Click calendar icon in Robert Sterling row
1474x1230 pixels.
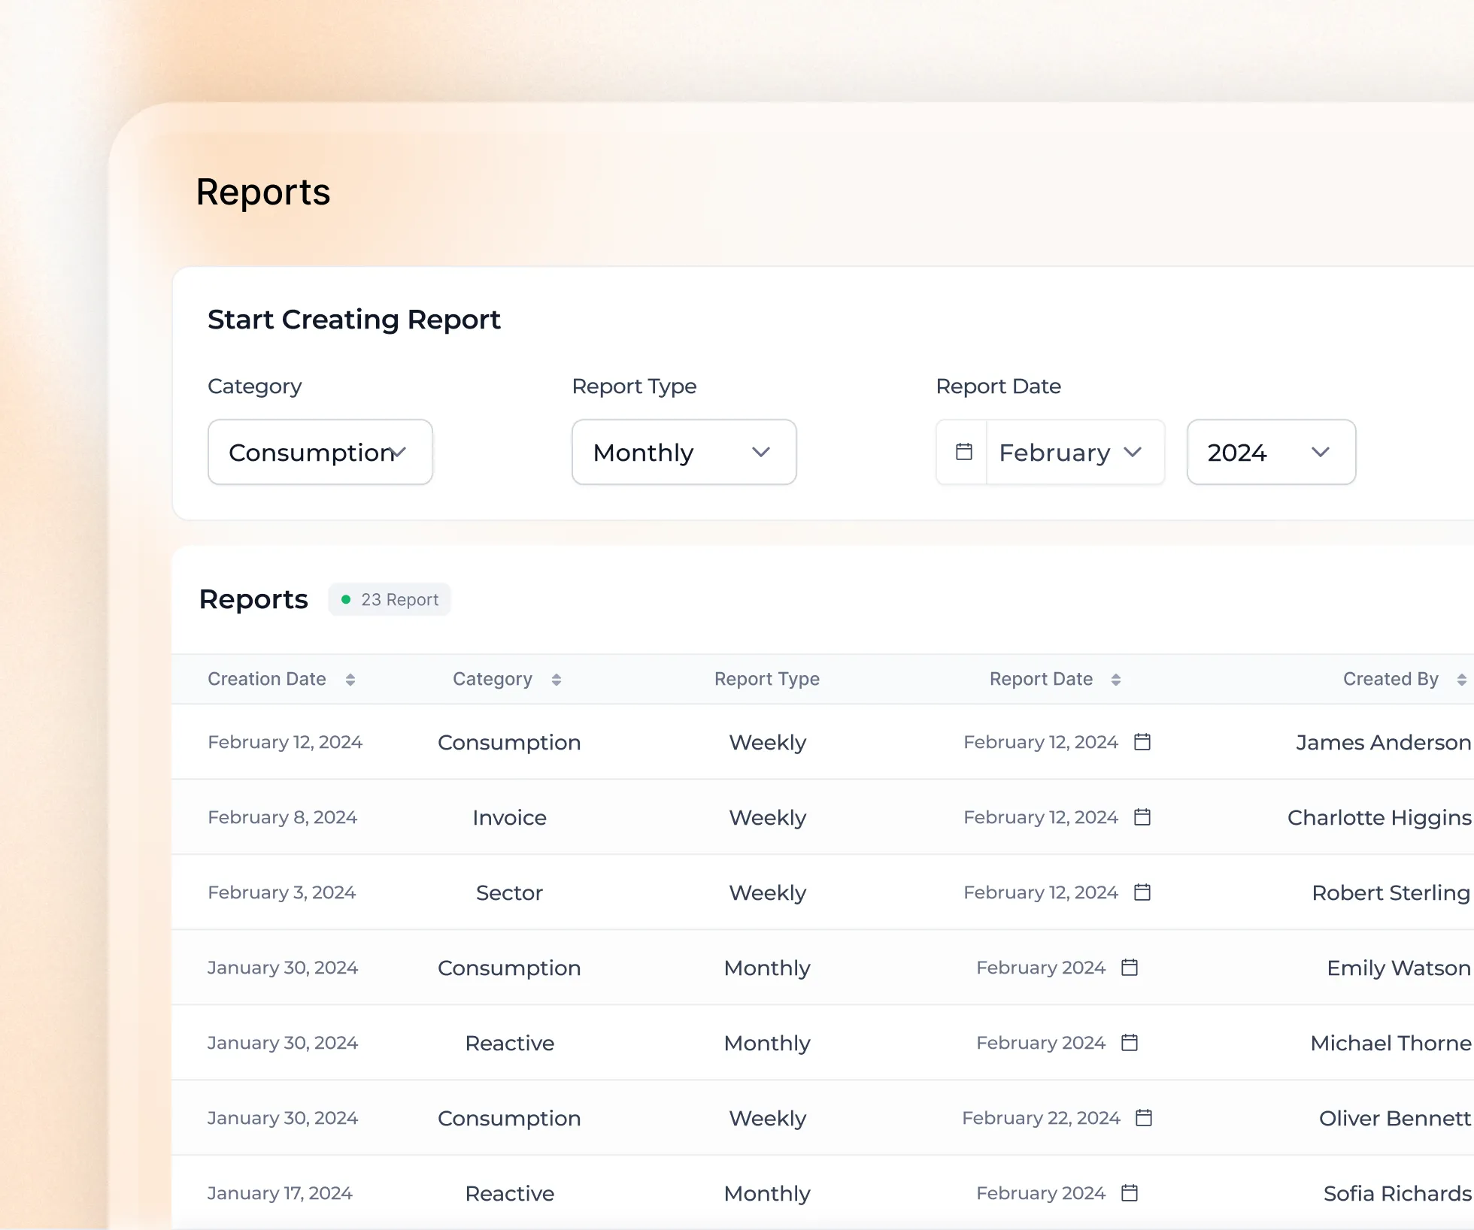pyautogui.click(x=1142, y=892)
